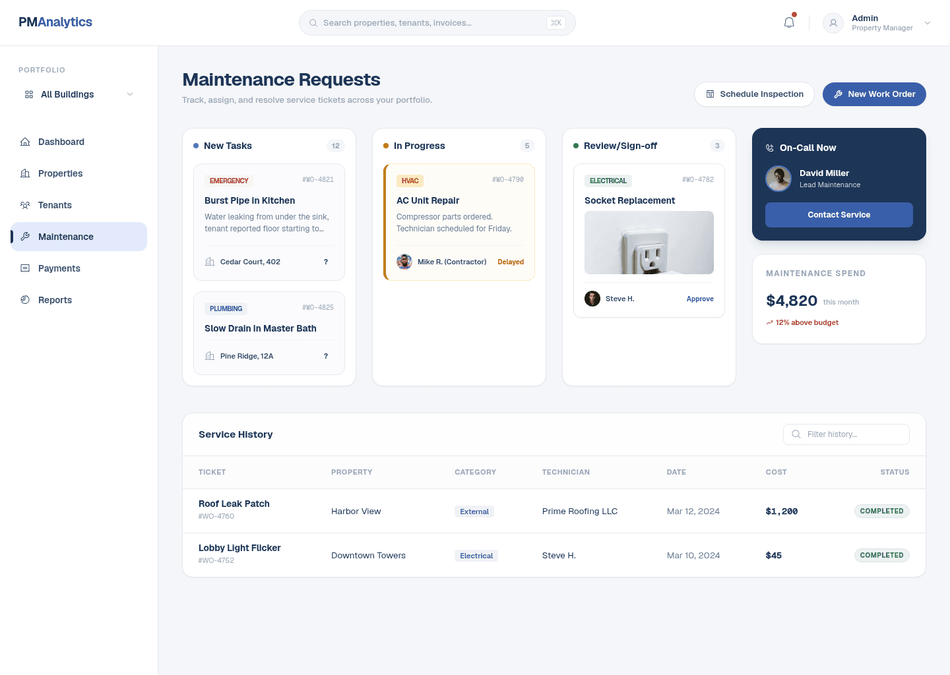The image size is (950, 675).
Task: Click Mike R. contractor avatar
Action: pyautogui.click(x=404, y=262)
